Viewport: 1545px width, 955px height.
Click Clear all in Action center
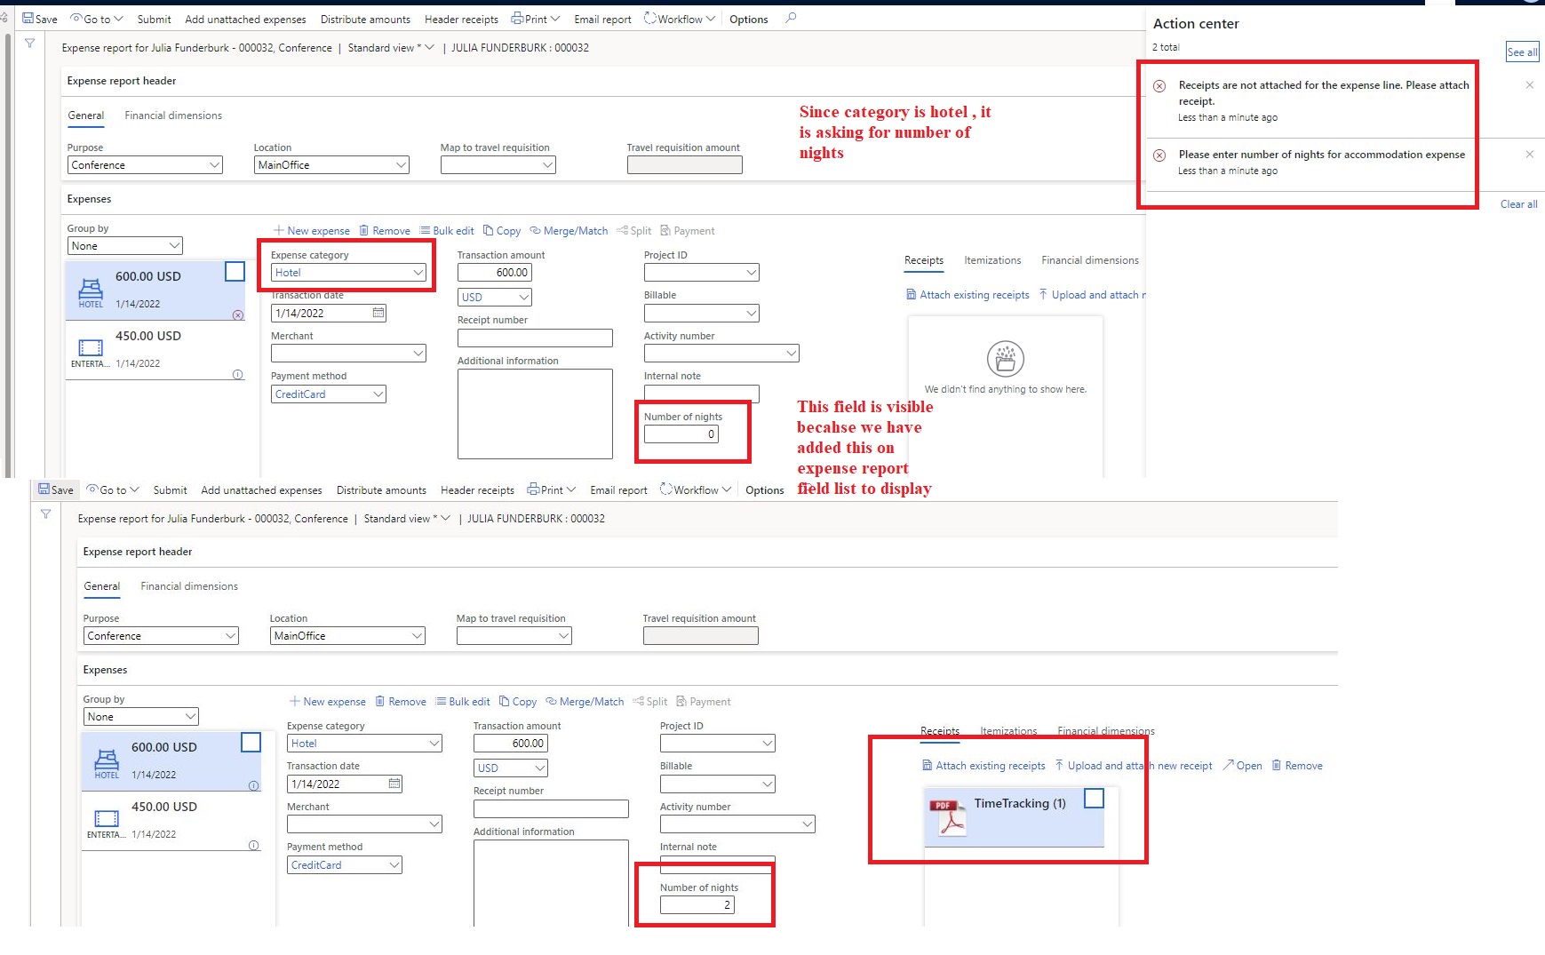click(x=1518, y=204)
